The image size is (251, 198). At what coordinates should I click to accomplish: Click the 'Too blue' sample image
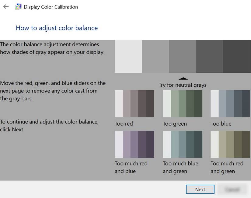pos(230,103)
